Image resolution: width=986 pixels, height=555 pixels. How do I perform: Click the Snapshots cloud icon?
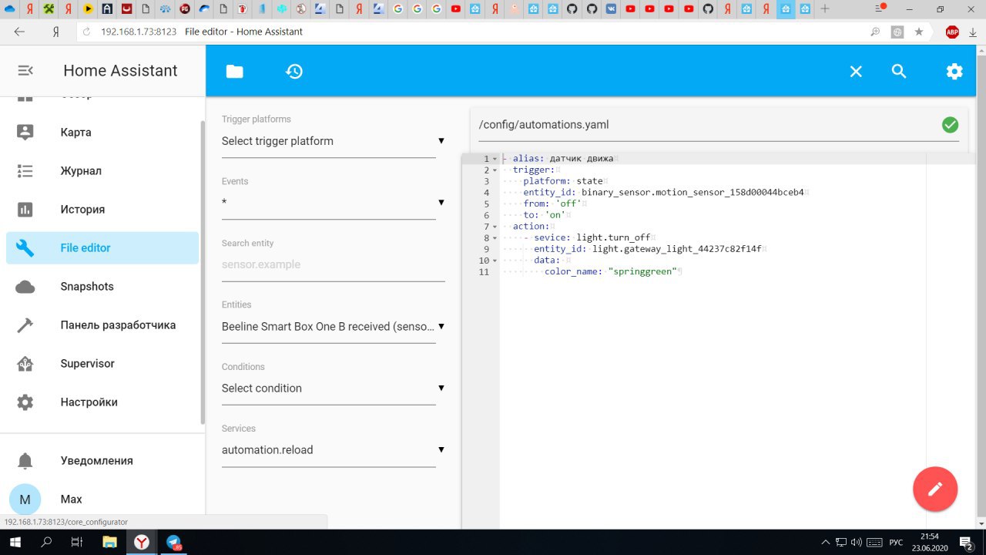tap(25, 287)
